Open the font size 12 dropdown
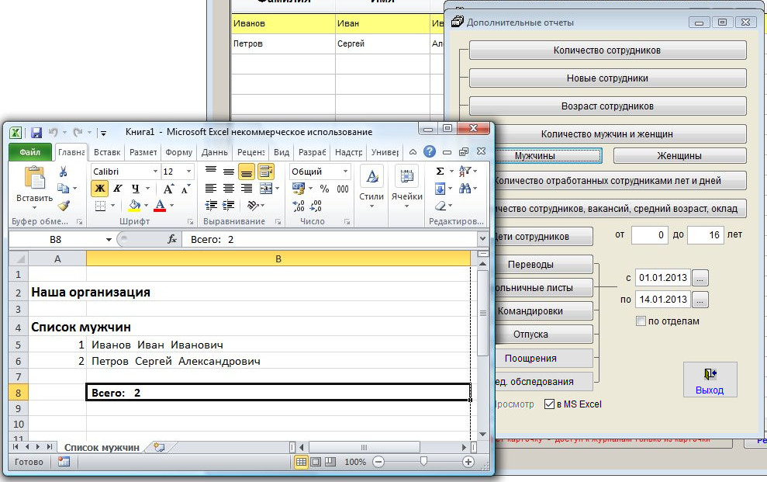 (188, 172)
